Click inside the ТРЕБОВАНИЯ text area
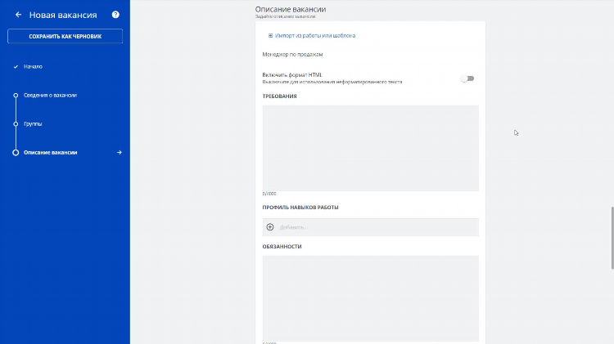The width and height of the screenshot is (614, 344). click(x=370, y=148)
